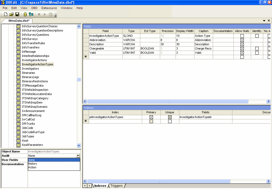Uncheck Primary for pkInvestigatorActionTypes index

click(151, 117)
